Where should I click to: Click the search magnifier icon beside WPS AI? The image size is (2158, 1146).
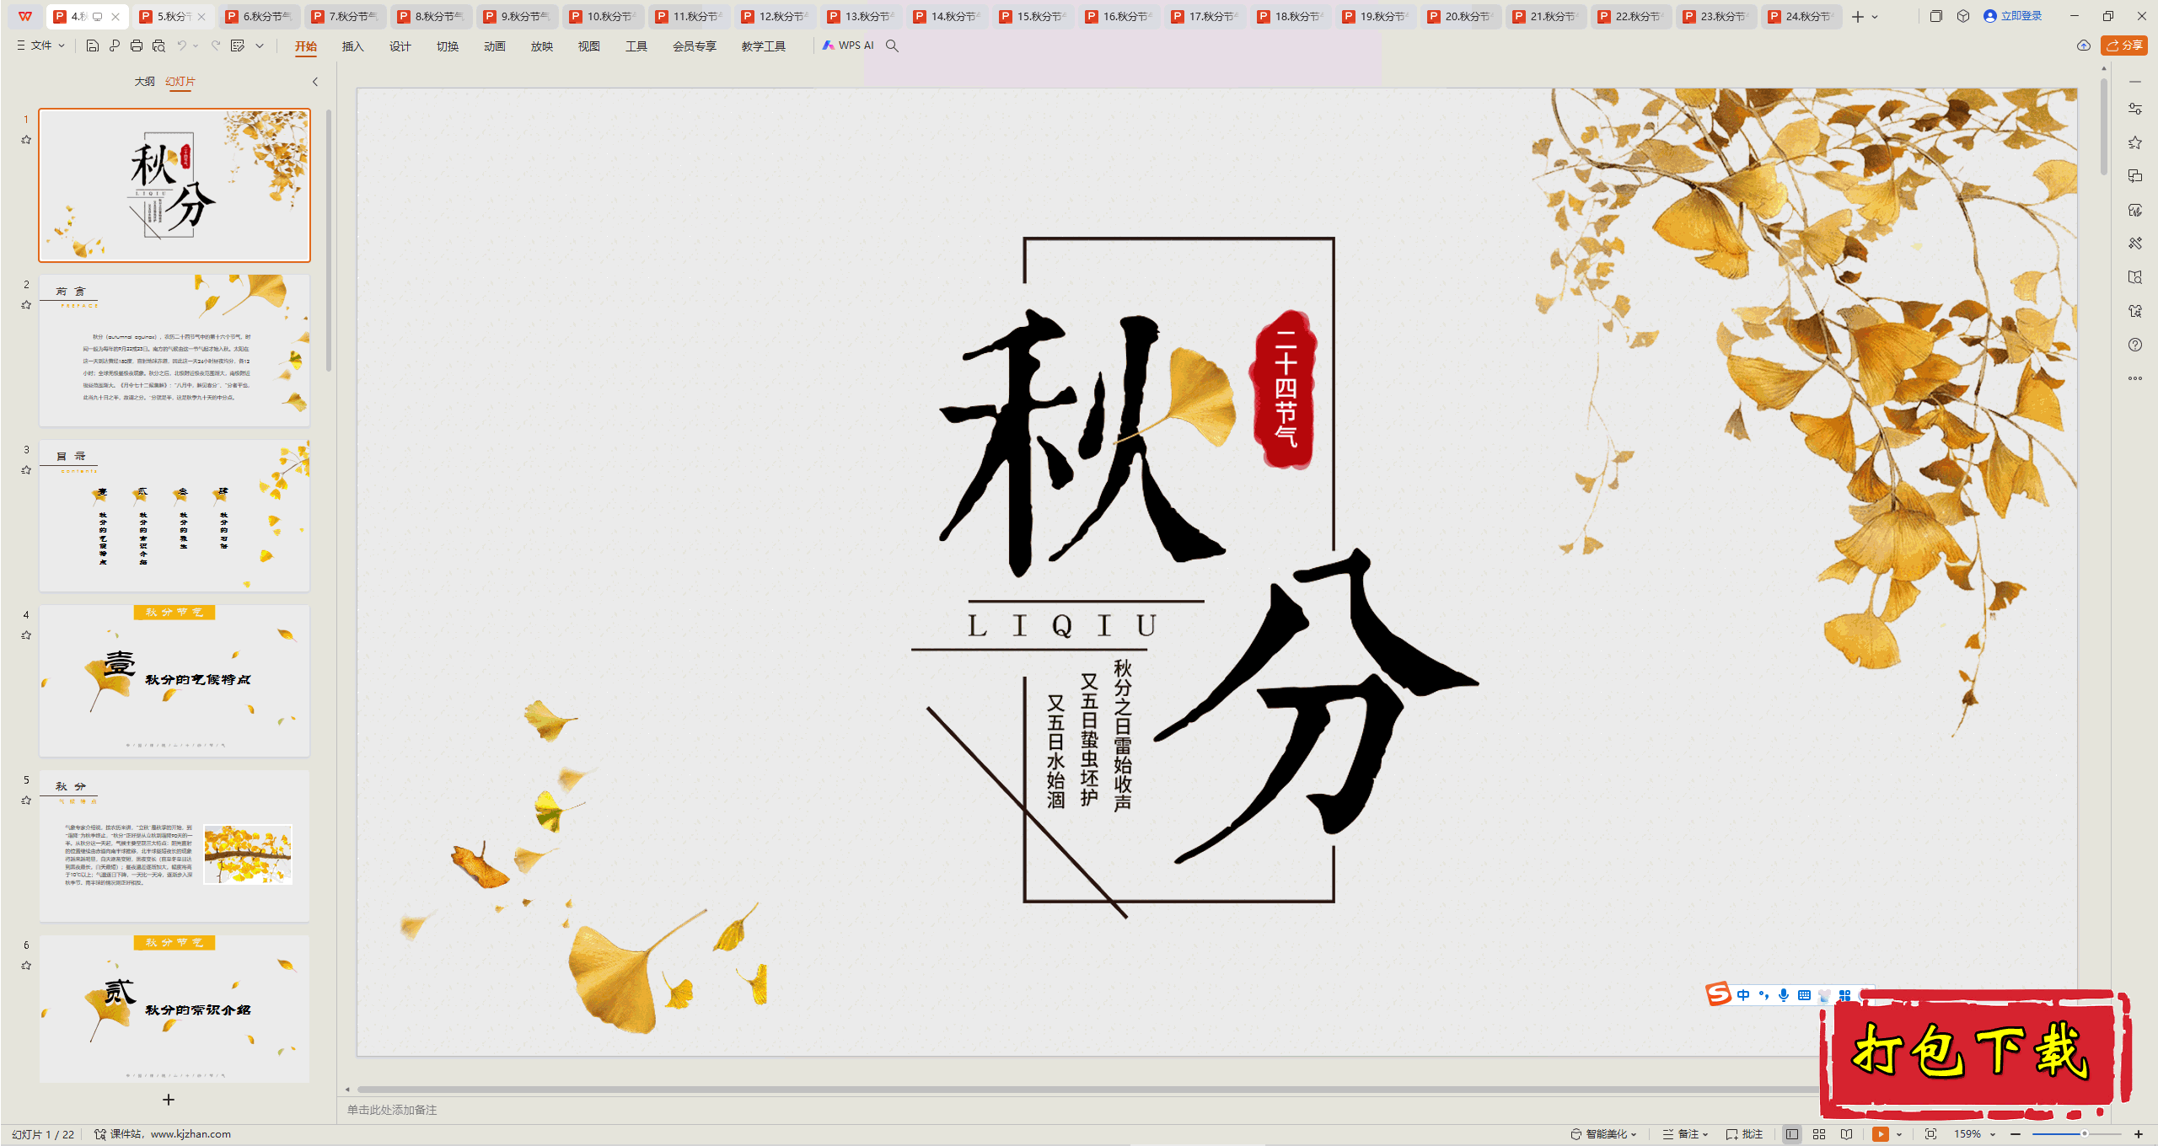(892, 46)
